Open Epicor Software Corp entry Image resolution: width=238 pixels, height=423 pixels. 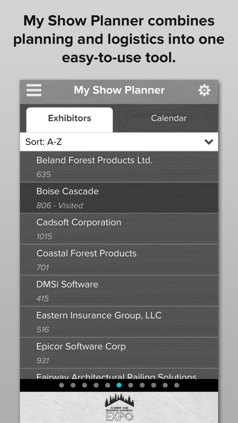119,353
